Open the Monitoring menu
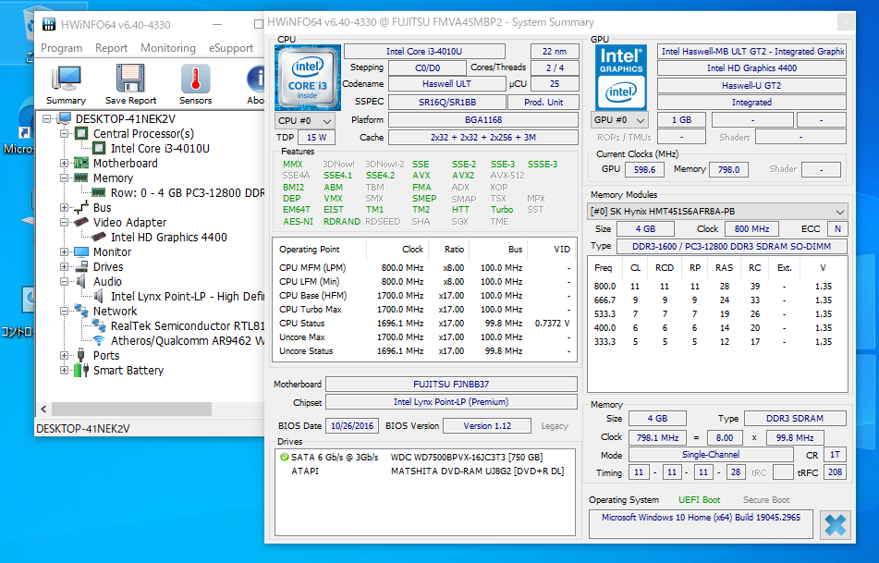 click(x=168, y=48)
